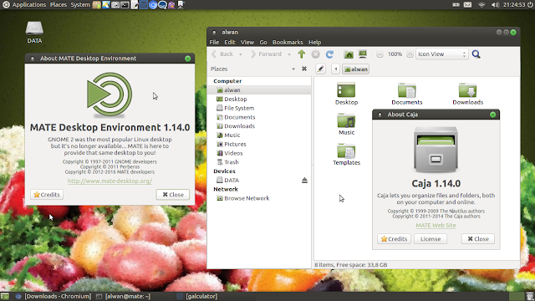The image size is (535, 301).
Task: Go to Home folder via toolbar icon
Action: coord(349,54)
